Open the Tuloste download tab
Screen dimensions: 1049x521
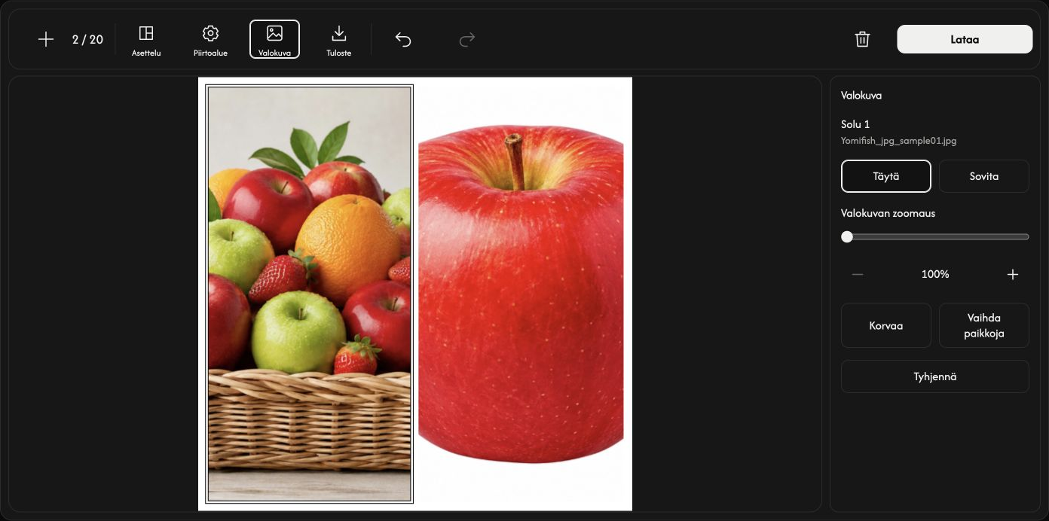pos(338,40)
